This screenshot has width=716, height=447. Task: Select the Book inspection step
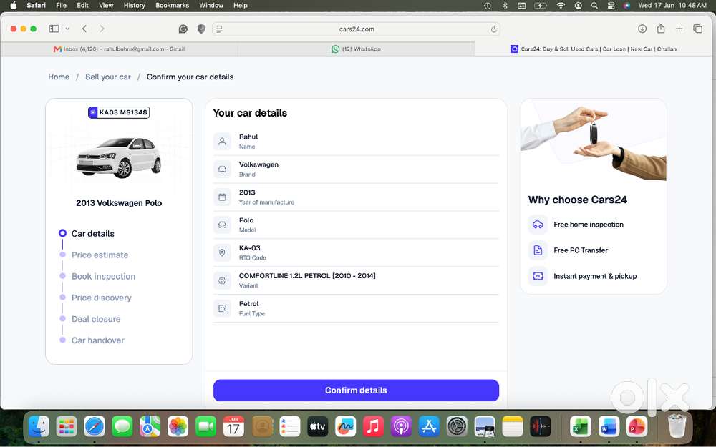[103, 276]
